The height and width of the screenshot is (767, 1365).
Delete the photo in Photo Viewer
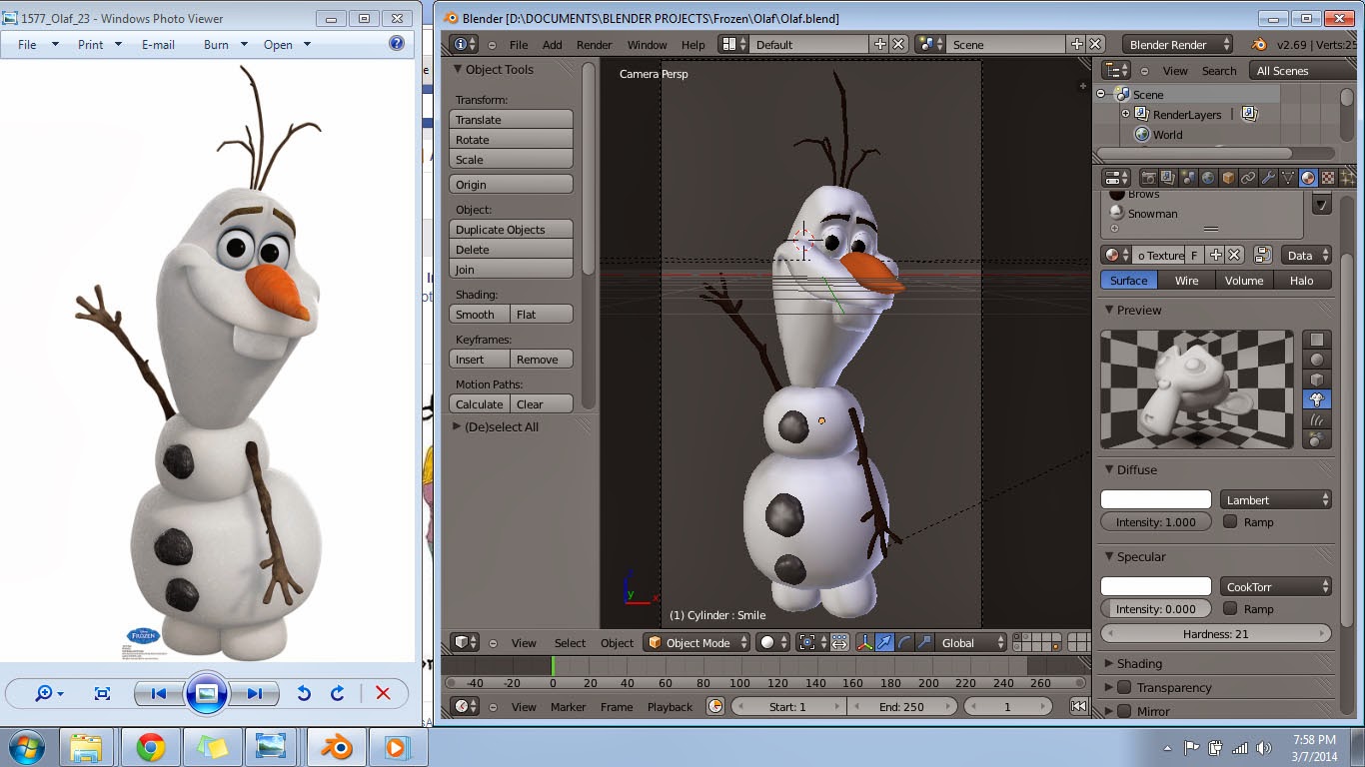click(x=383, y=693)
